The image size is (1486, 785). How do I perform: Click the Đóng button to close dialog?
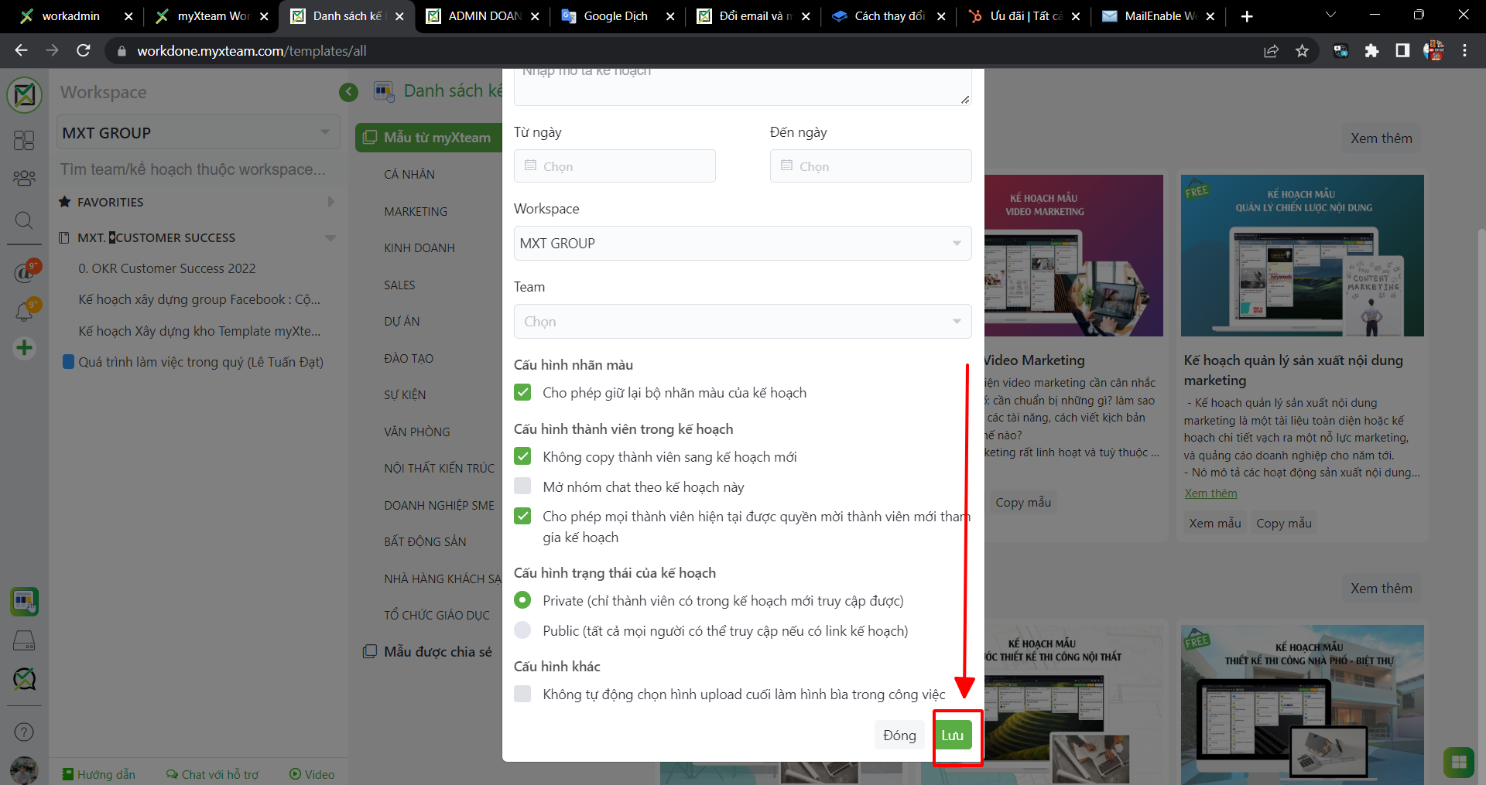pyautogui.click(x=899, y=736)
